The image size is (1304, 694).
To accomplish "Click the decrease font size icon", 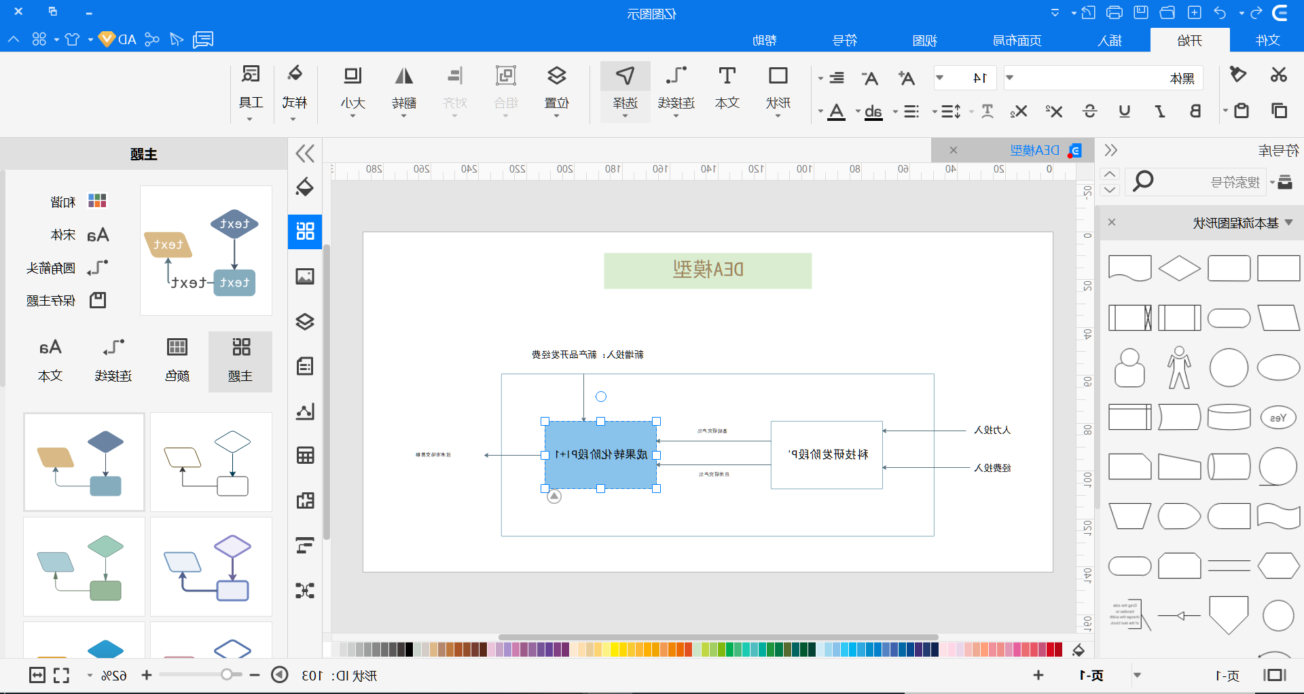I will [870, 78].
